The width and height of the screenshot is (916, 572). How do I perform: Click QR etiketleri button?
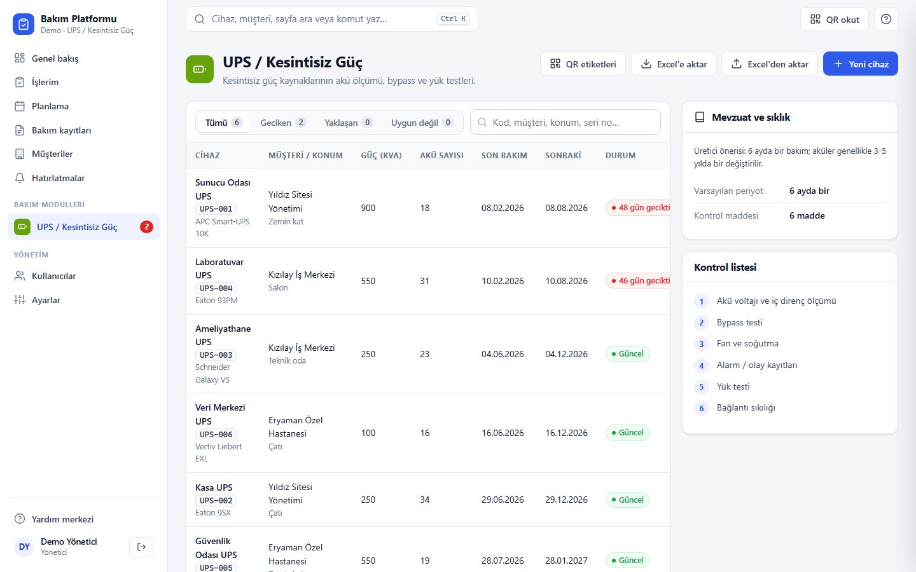pyautogui.click(x=583, y=64)
